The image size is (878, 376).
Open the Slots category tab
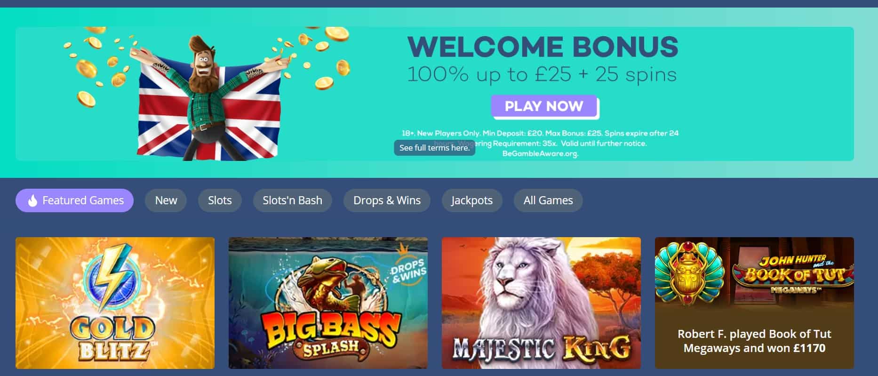click(x=220, y=200)
